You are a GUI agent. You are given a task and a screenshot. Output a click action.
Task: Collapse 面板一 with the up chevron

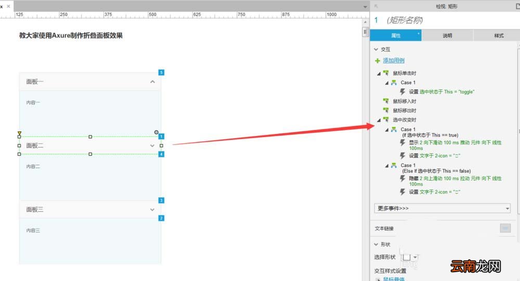[152, 82]
